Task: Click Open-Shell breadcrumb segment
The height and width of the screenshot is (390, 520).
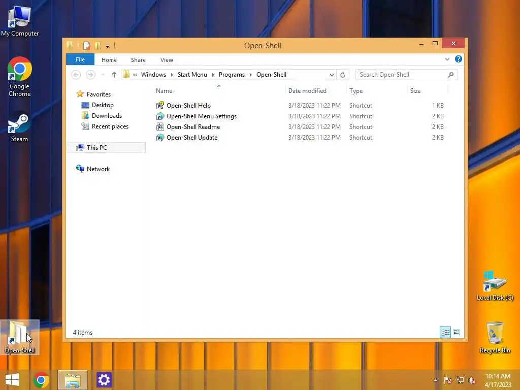Action: pyautogui.click(x=271, y=75)
